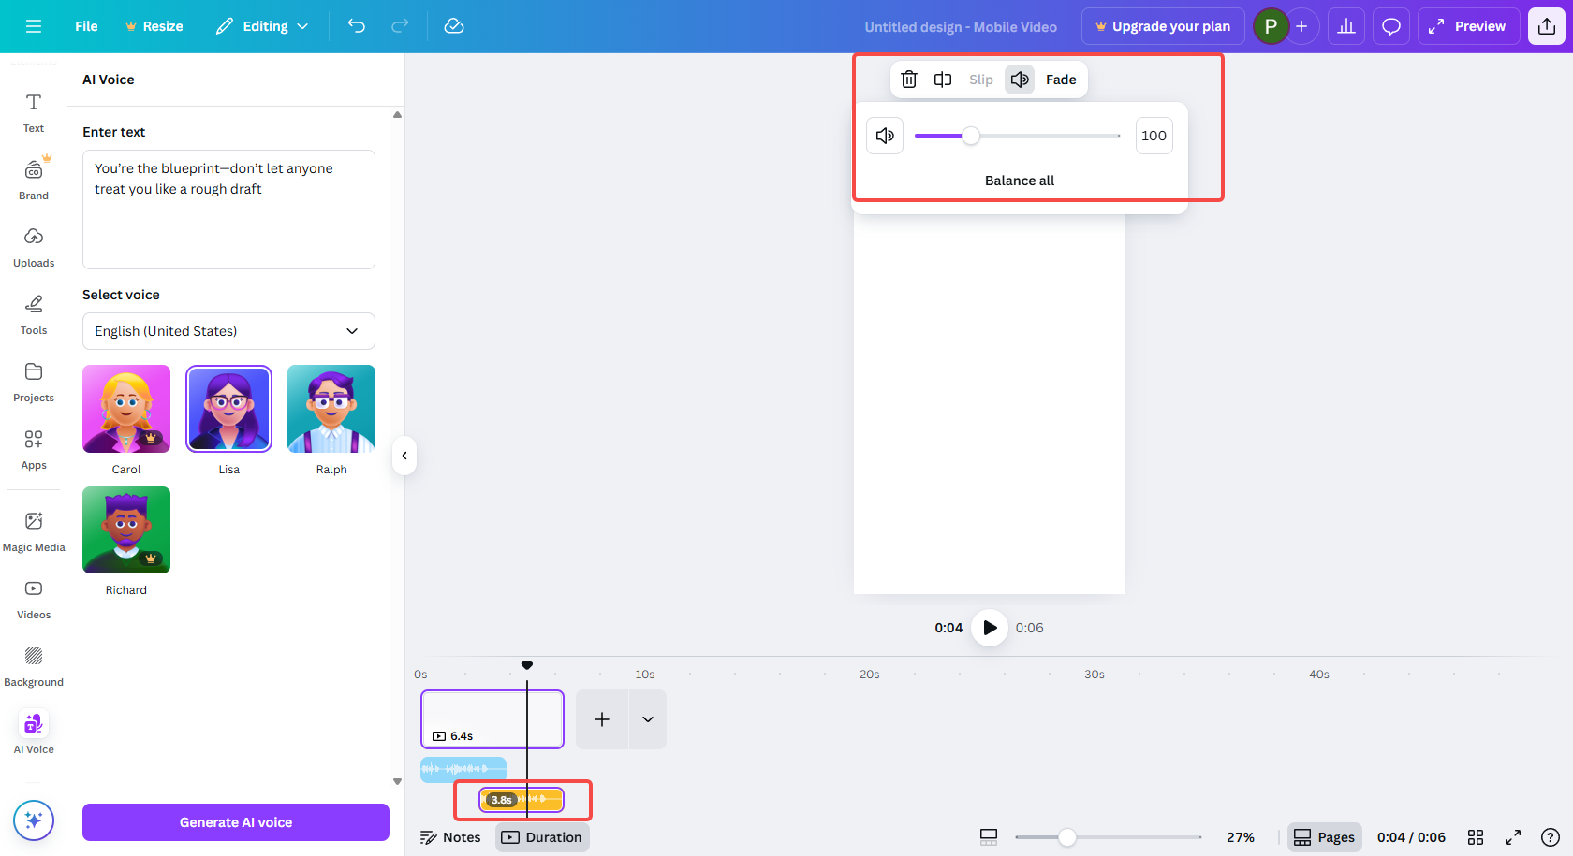The height and width of the screenshot is (856, 1573).
Task: Open the File menu
Action: [x=85, y=26]
